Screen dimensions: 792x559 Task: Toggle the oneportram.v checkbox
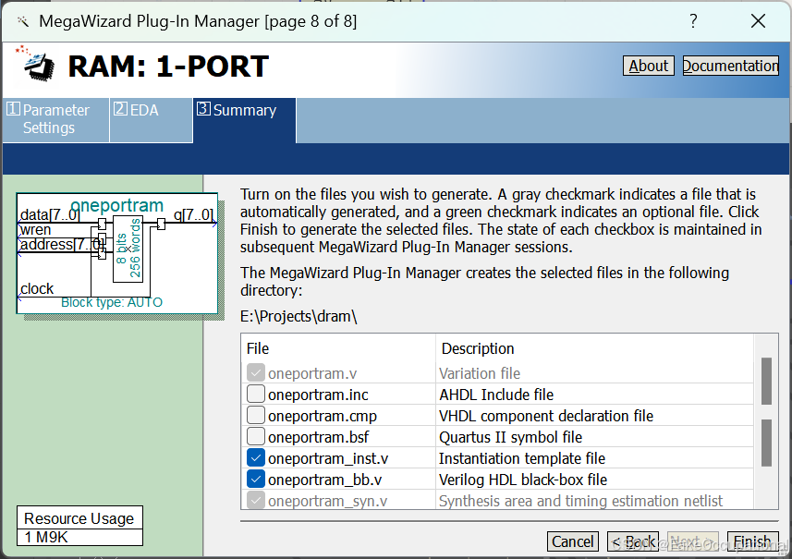(256, 373)
